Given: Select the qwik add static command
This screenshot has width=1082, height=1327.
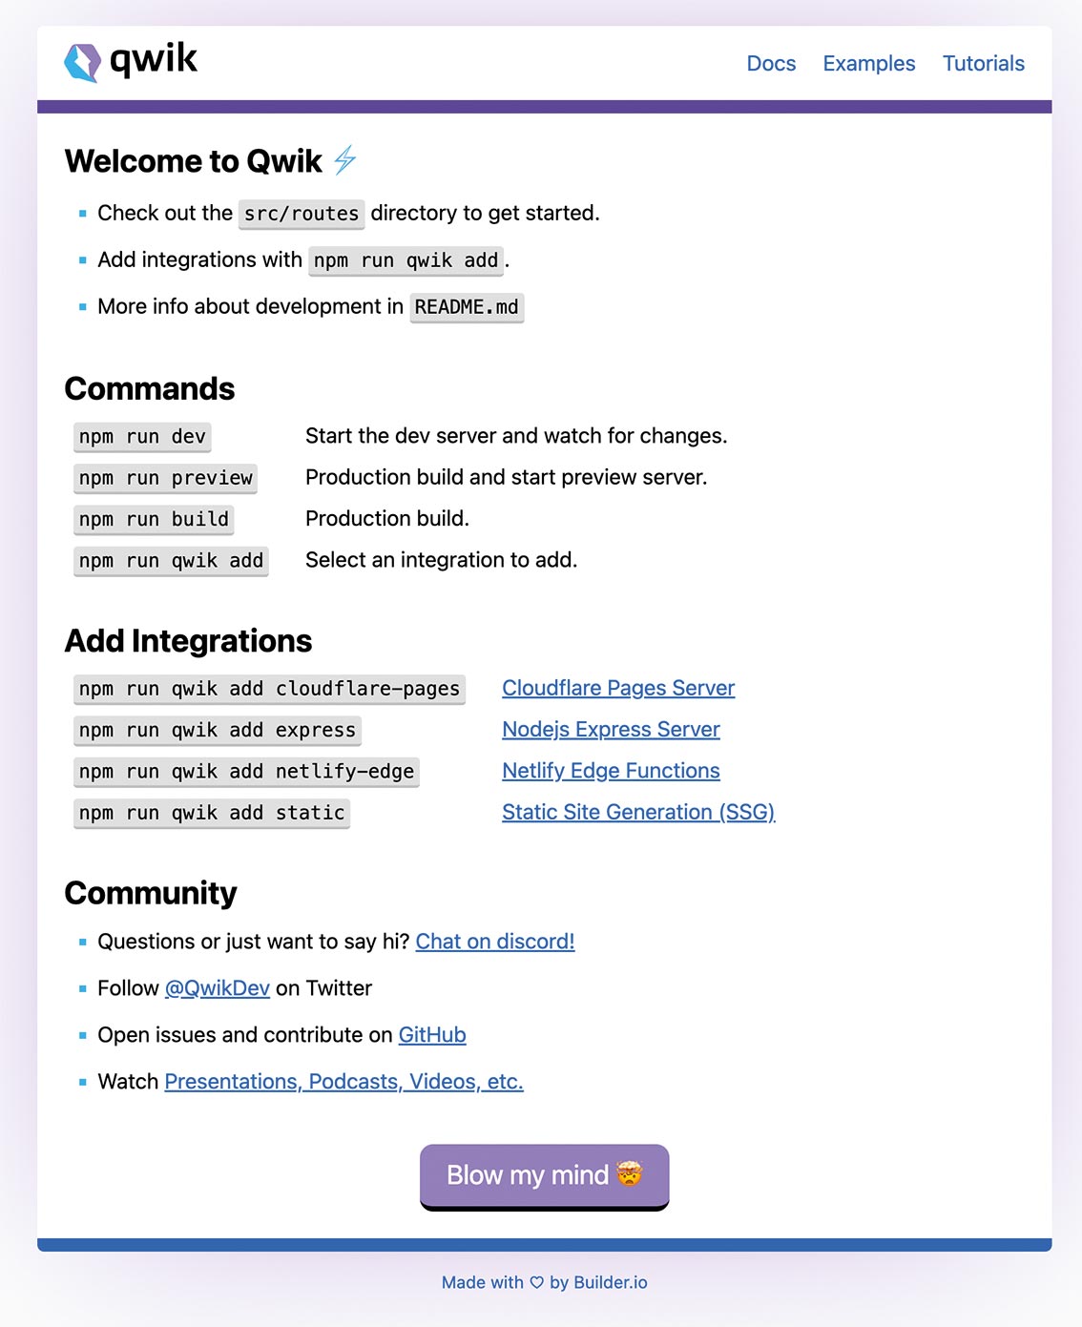Looking at the screenshot, I should 212,813.
